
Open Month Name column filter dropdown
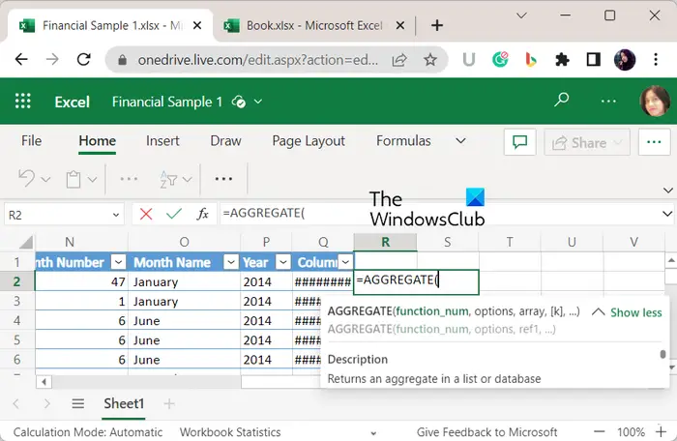[231, 262]
